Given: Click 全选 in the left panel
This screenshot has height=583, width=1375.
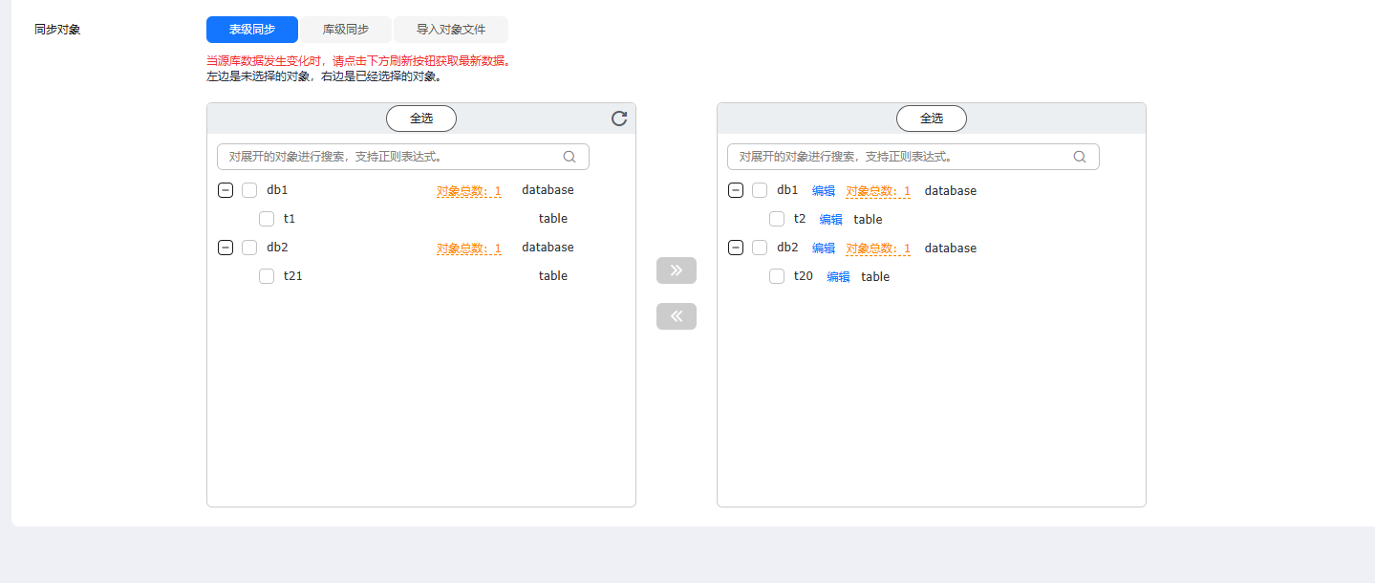Looking at the screenshot, I should (x=421, y=119).
